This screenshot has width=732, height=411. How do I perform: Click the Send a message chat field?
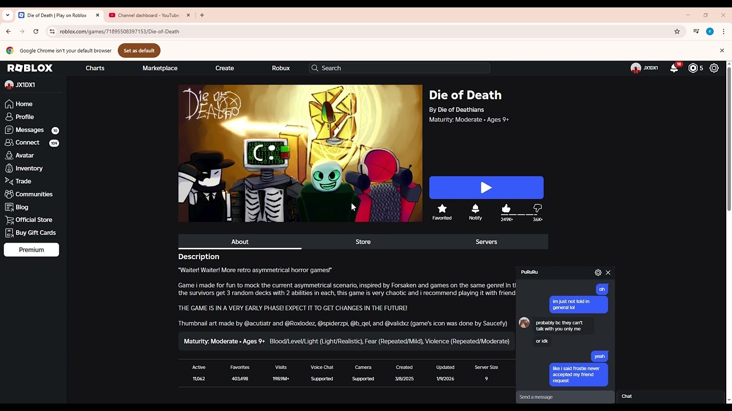click(x=565, y=397)
